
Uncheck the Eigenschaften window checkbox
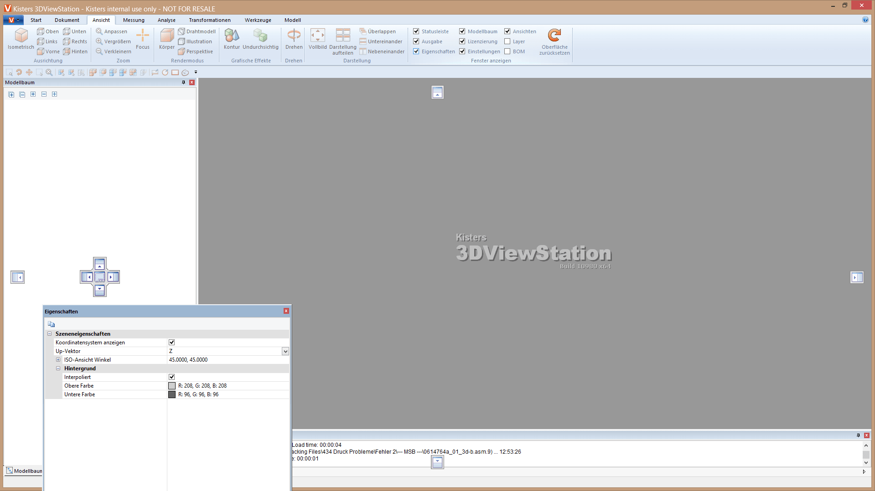(416, 51)
